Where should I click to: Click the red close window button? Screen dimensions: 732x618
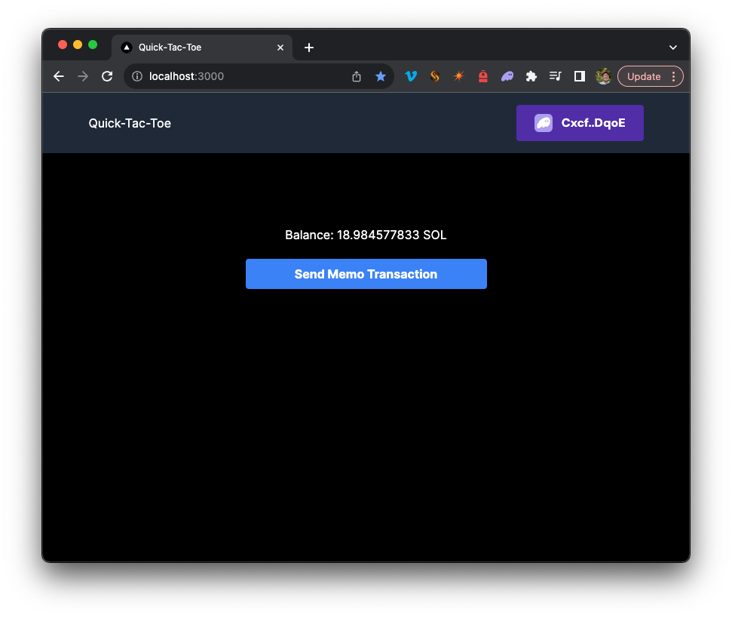tap(63, 45)
